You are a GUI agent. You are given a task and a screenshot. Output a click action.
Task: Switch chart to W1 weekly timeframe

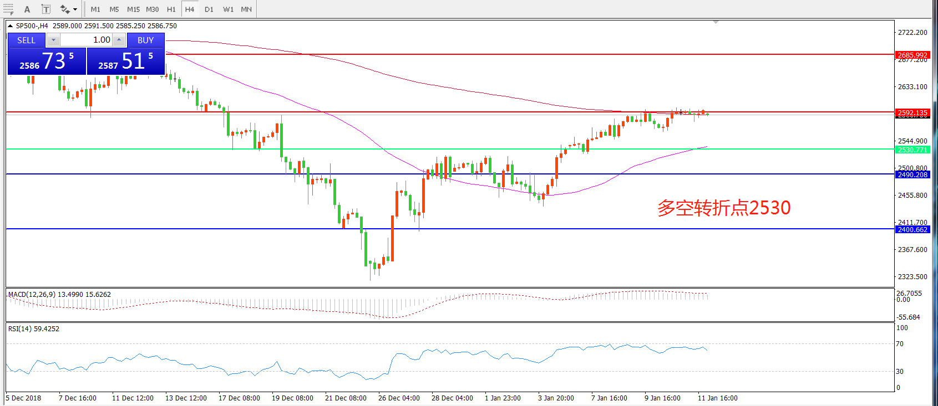tap(228, 9)
